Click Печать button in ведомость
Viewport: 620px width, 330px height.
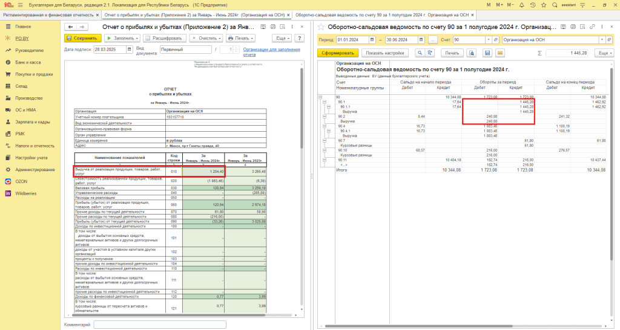(x=452, y=53)
